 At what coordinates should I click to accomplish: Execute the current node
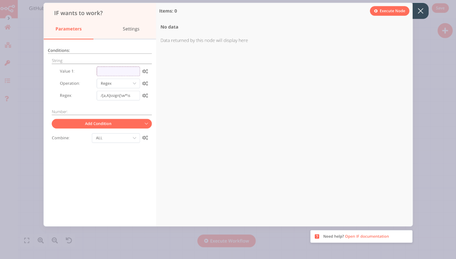(389, 11)
